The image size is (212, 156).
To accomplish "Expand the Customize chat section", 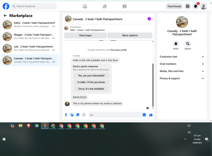I will click(182, 57).
